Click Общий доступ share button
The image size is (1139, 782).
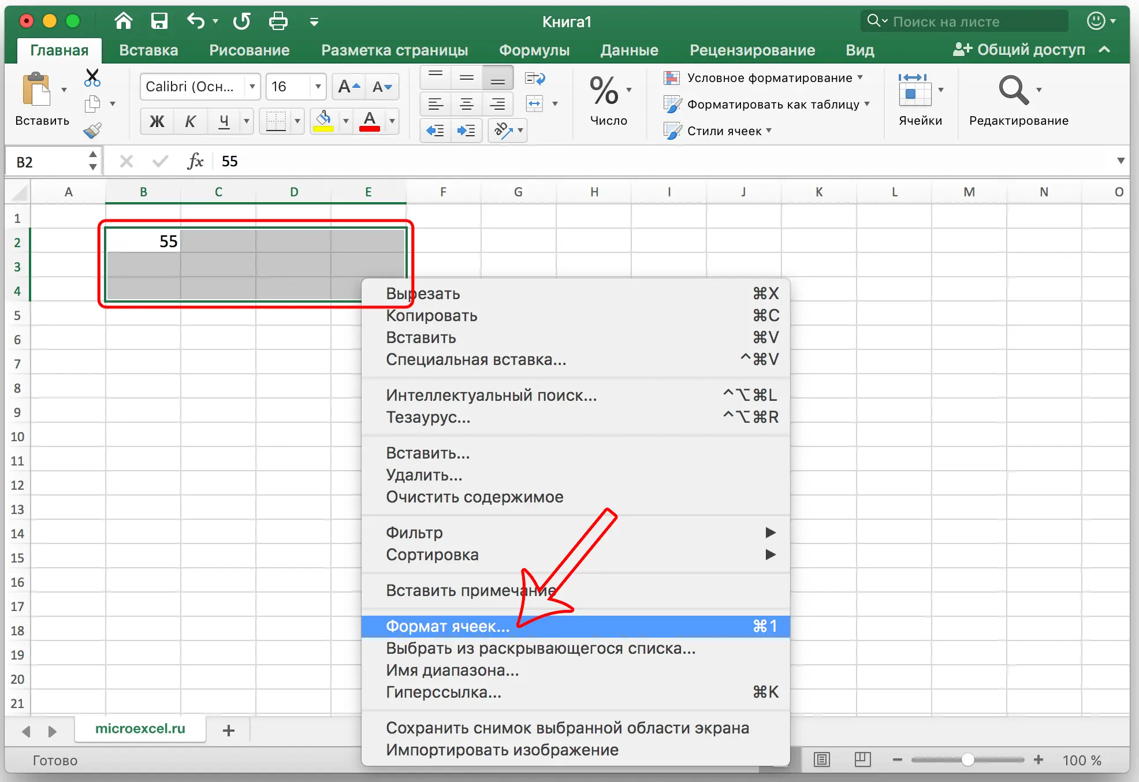(1019, 50)
